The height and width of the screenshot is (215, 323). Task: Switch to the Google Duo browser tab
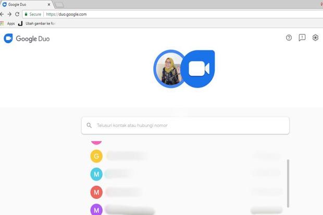26,4
